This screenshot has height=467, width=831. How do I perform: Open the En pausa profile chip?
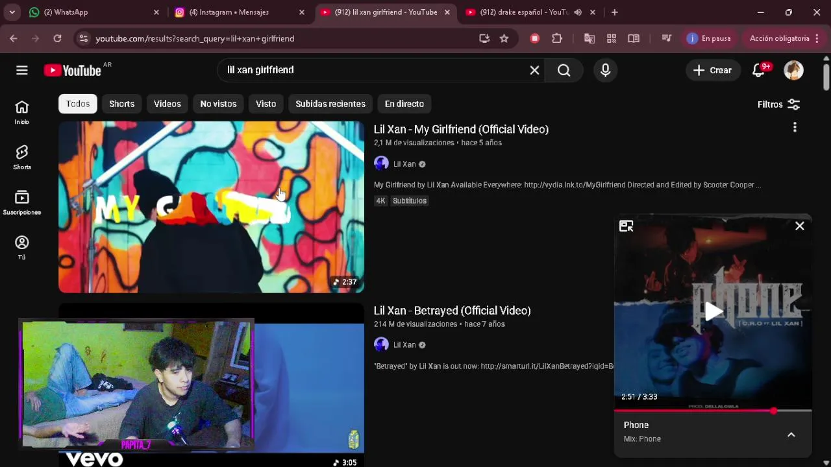(709, 38)
